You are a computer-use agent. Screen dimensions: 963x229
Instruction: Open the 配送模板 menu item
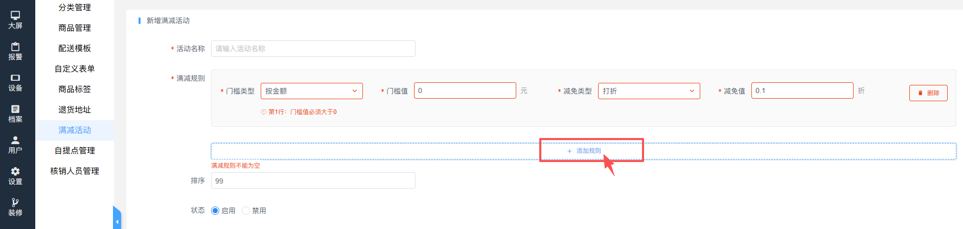click(x=75, y=48)
